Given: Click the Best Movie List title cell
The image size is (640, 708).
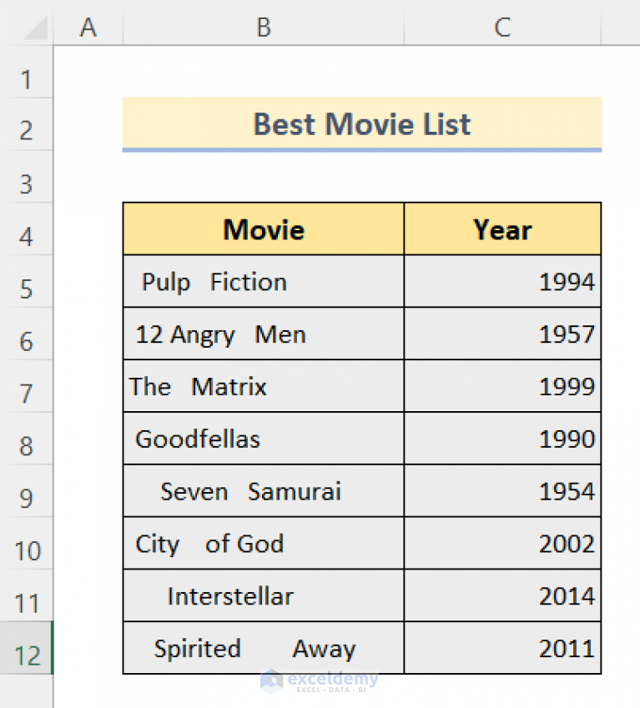Looking at the screenshot, I should click(x=361, y=124).
